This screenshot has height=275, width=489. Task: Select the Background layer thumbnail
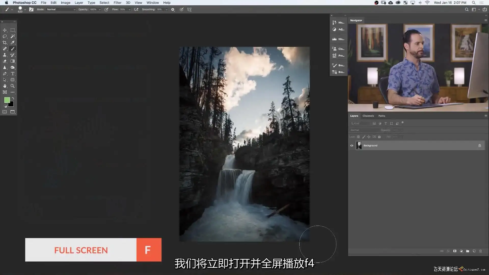click(x=359, y=146)
